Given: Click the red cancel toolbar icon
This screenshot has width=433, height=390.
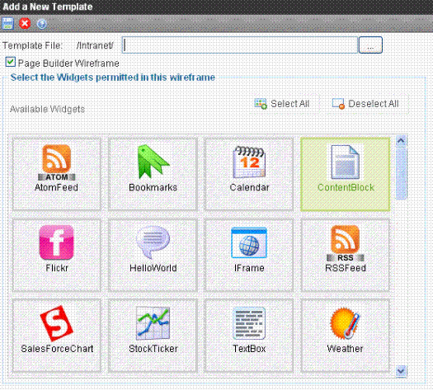Looking at the screenshot, I should pos(25,23).
